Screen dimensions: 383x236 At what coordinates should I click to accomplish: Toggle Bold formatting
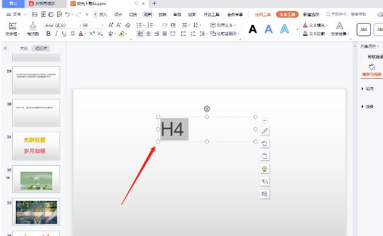tap(49, 33)
